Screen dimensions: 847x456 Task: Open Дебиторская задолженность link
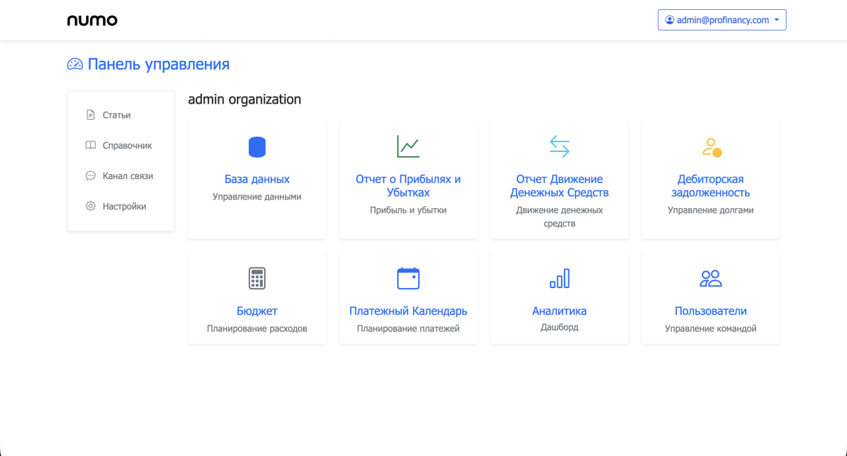pyautogui.click(x=711, y=186)
